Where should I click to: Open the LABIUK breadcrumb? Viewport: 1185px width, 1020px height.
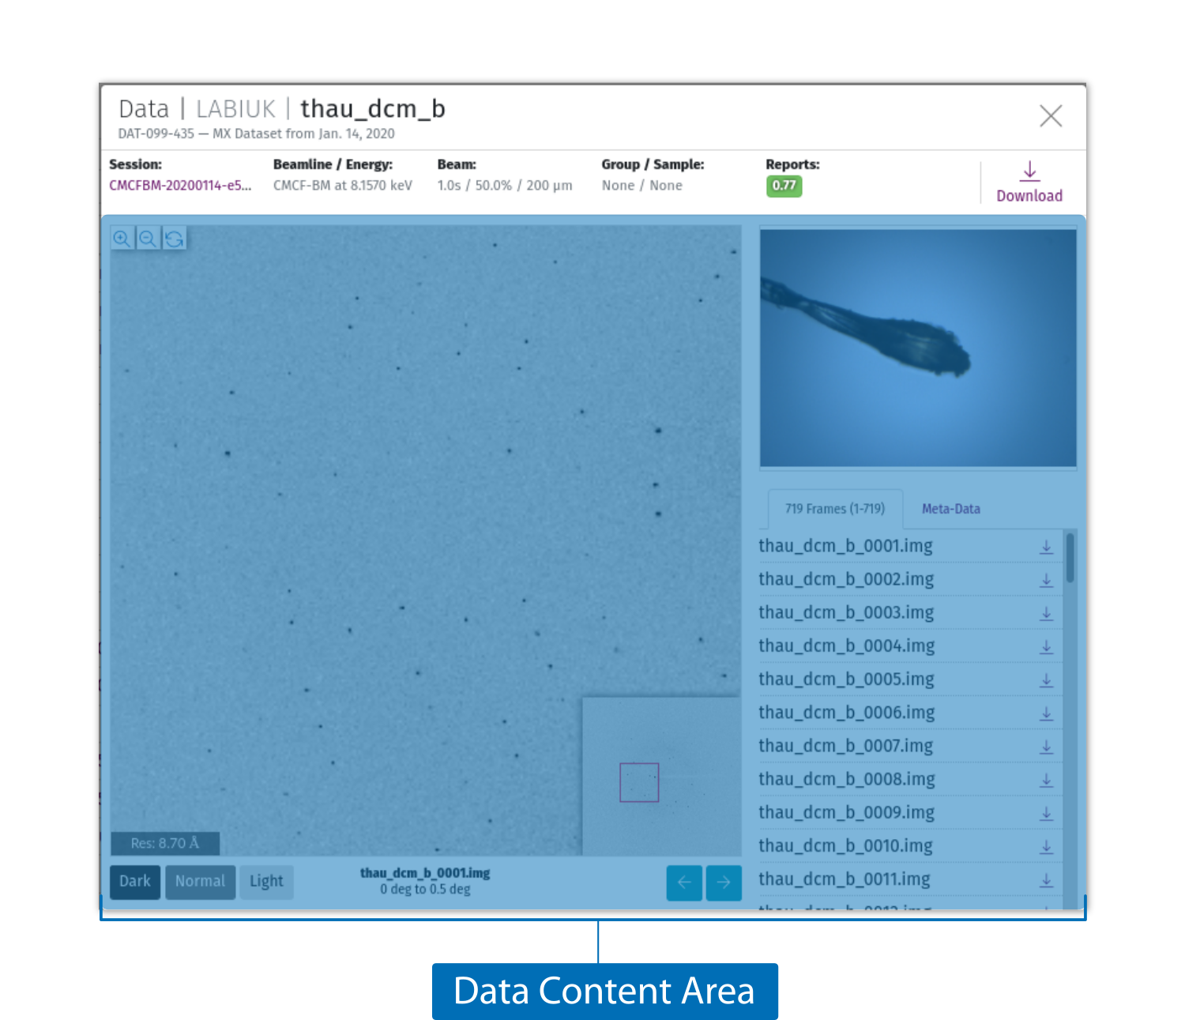click(x=235, y=109)
